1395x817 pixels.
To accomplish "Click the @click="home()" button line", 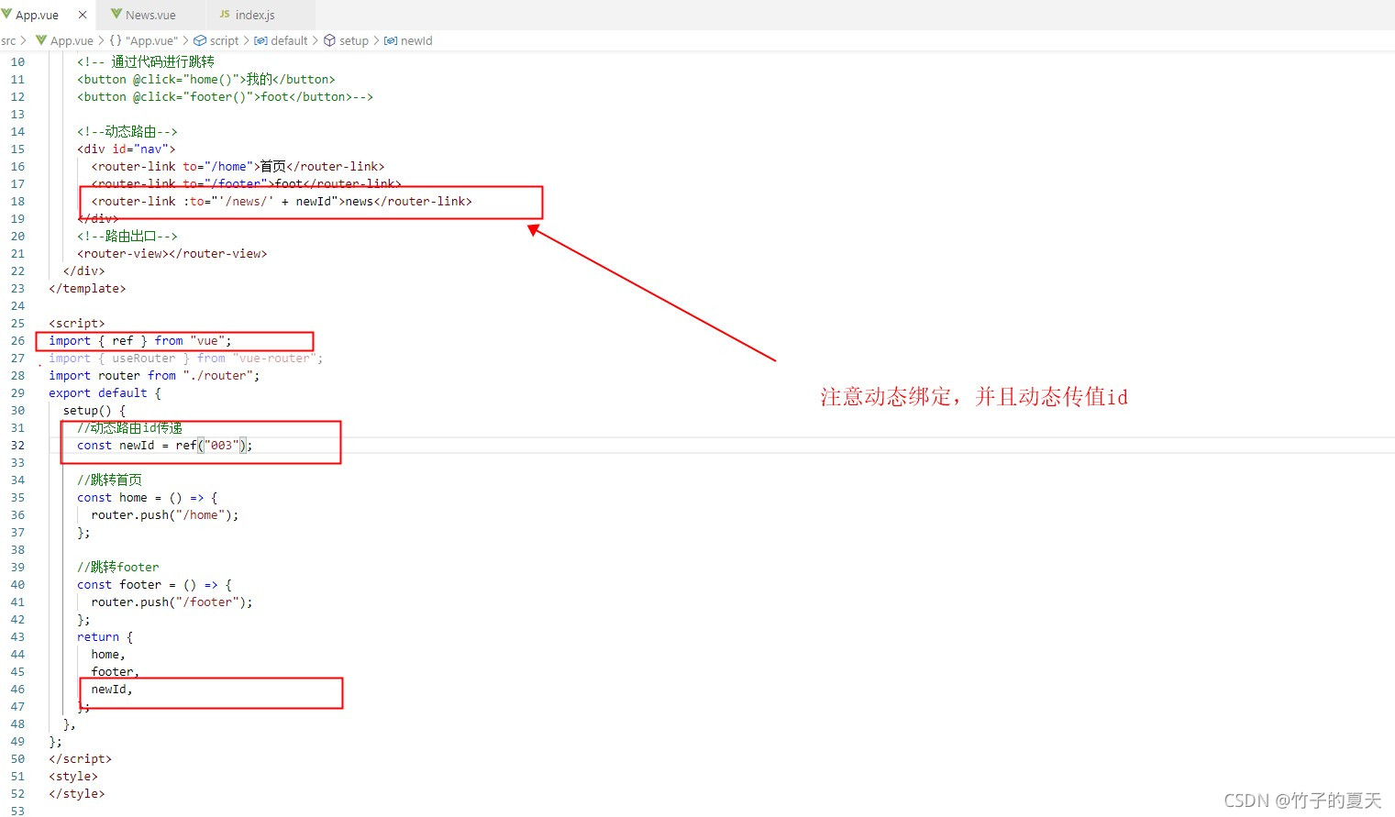I will pyautogui.click(x=206, y=79).
